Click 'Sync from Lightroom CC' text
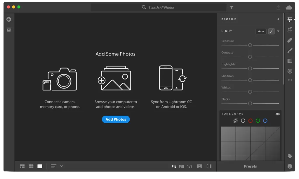 171,104
